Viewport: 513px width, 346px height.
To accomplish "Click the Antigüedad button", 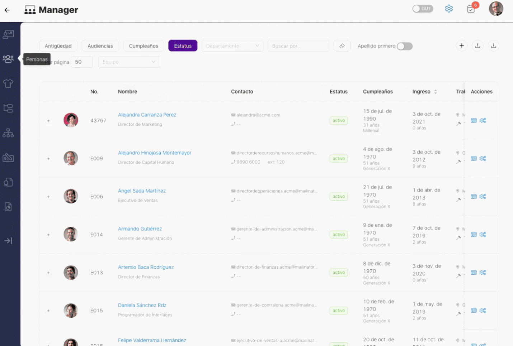I will (58, 46).
